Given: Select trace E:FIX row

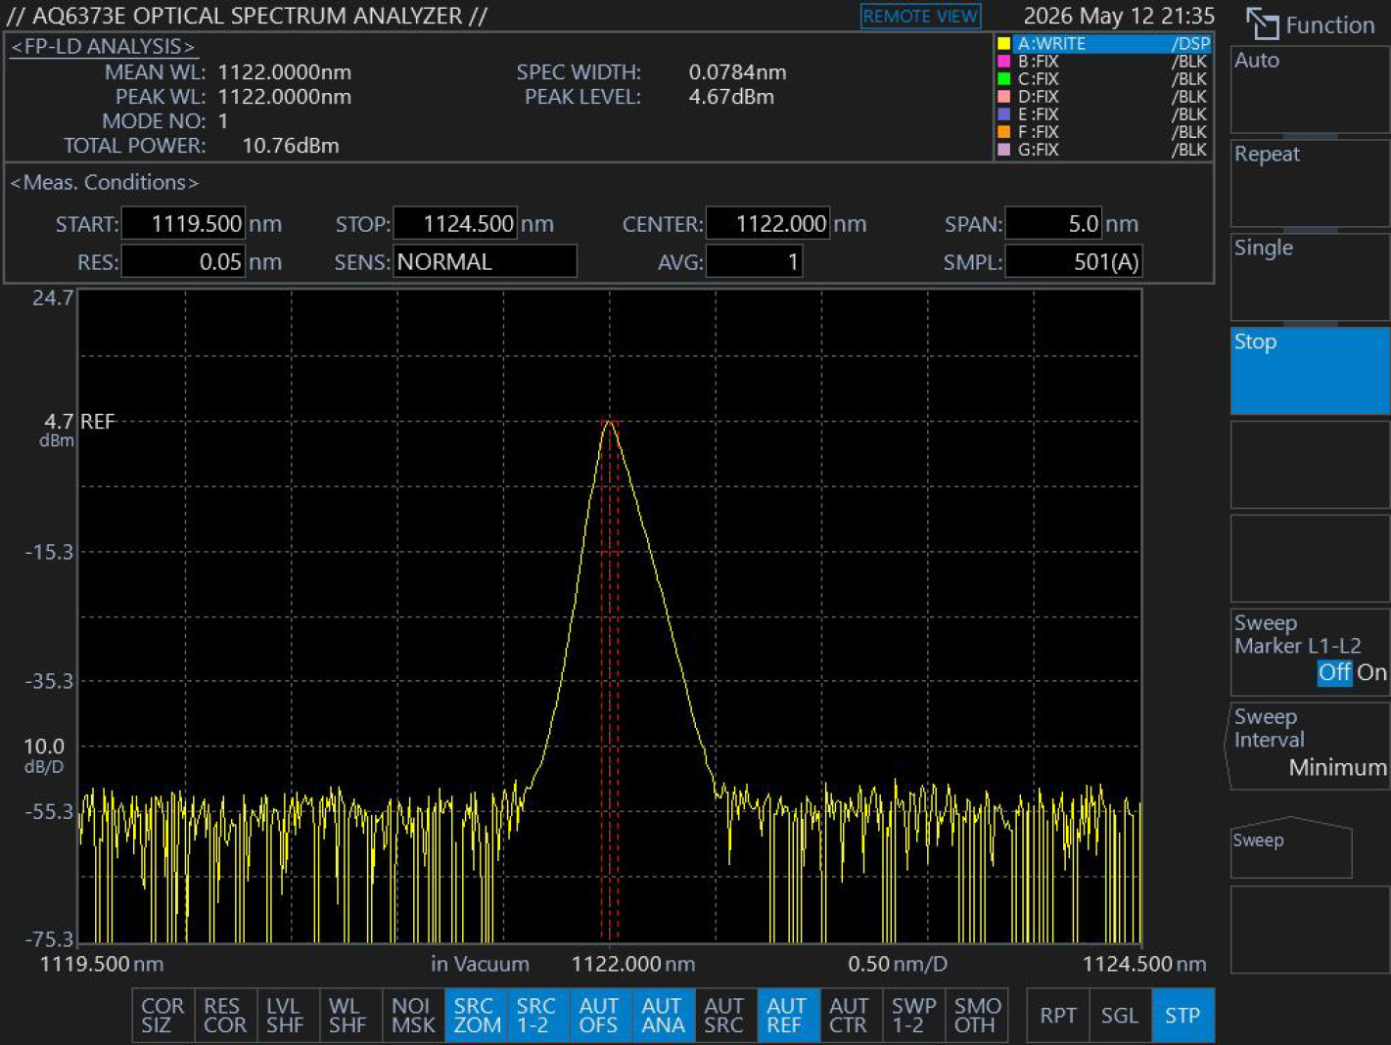Looking at the screenshot, I should (1103, 114).
